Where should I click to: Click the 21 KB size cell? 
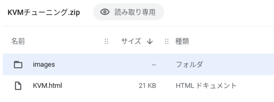[x=147, y=86]
